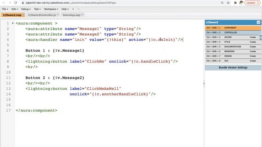Viewport: 262px width, 147px height.
Task: Place cursor on empty line 16
Action: pos(108,105)
